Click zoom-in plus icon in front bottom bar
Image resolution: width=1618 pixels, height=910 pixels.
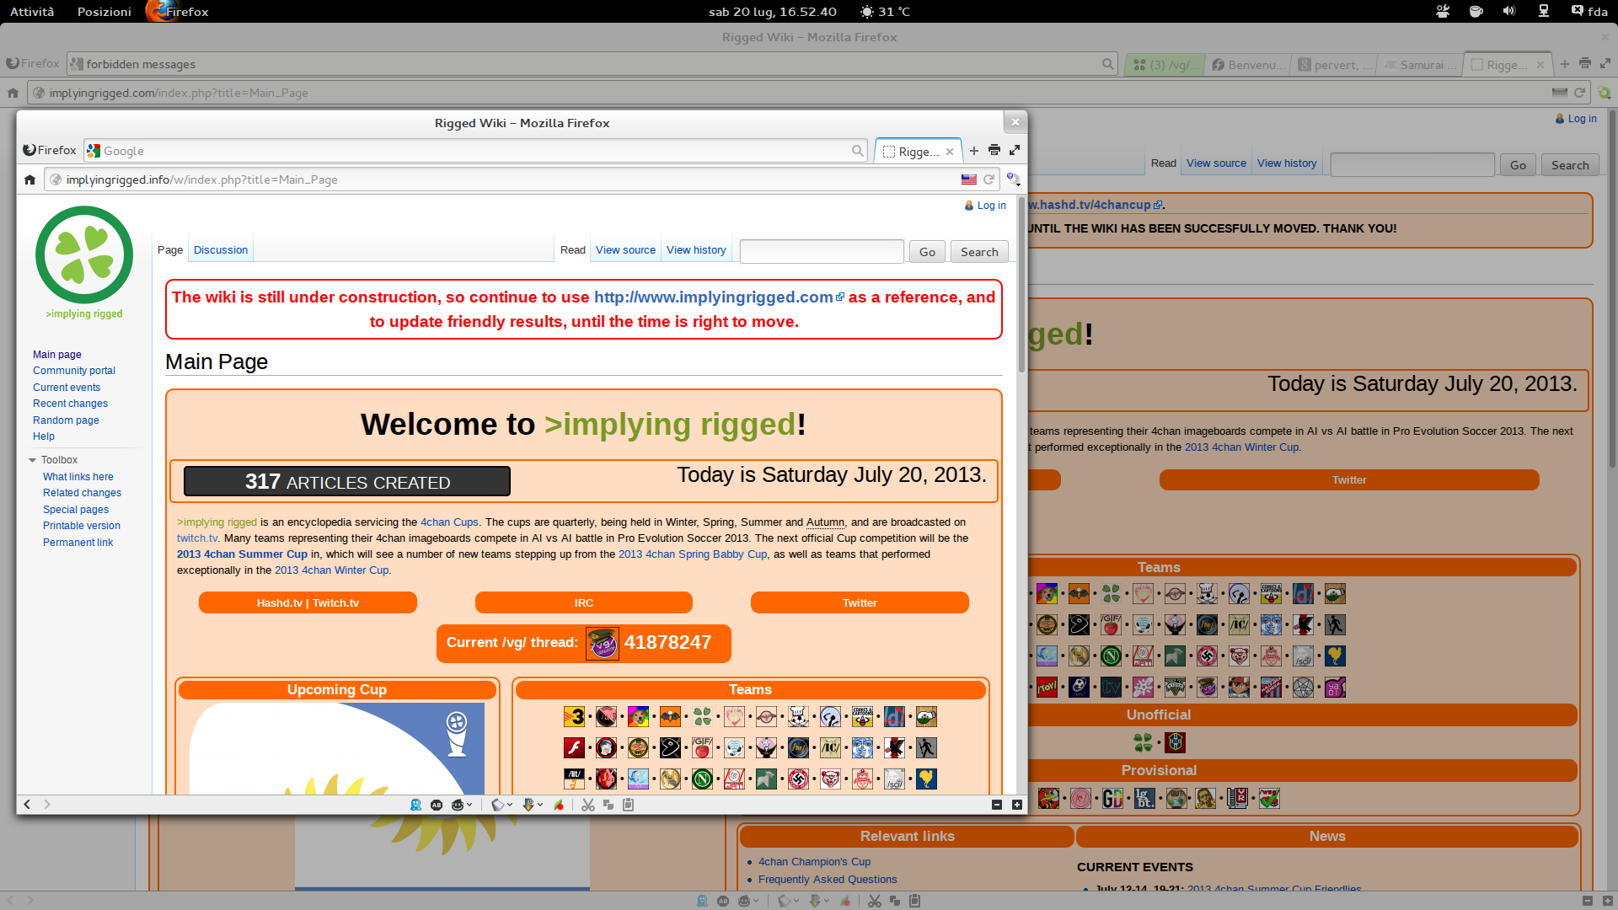[1017, 805]
